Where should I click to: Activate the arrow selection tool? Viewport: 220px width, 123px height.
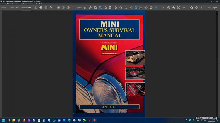click(x=163, y=8)
